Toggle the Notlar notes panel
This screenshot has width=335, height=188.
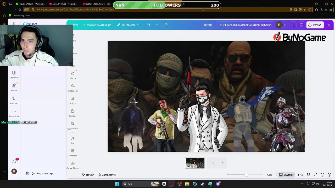tap(88, 175)
